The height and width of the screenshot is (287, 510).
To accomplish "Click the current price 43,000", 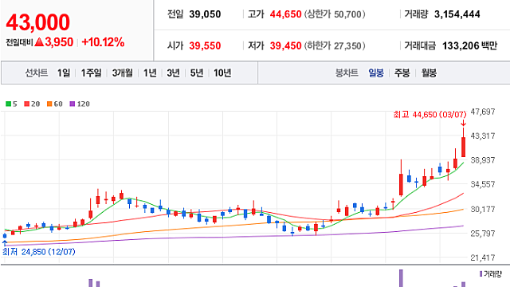I will (37, 22).
